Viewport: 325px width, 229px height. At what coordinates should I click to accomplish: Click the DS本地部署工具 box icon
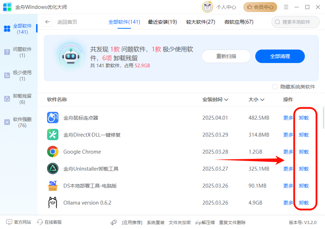[x=53, y=186]
